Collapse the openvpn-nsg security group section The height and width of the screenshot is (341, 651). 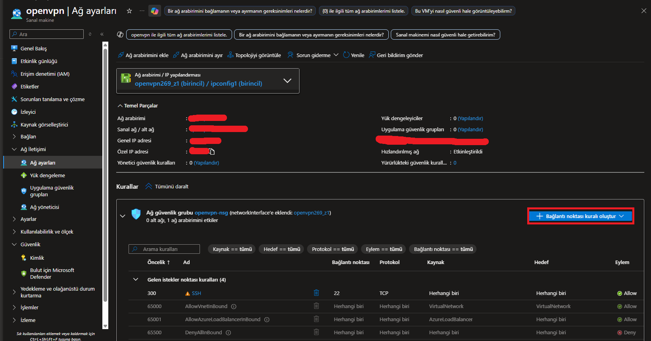pyautogui.click(x=123, y=216)
